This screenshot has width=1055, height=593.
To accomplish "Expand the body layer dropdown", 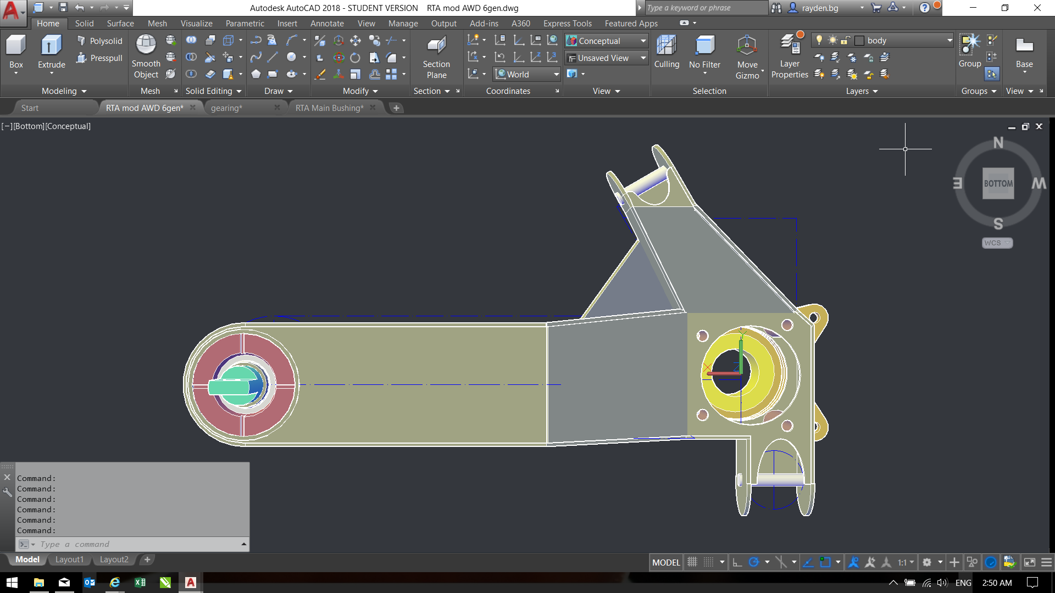I will click(x=949, y=40).
